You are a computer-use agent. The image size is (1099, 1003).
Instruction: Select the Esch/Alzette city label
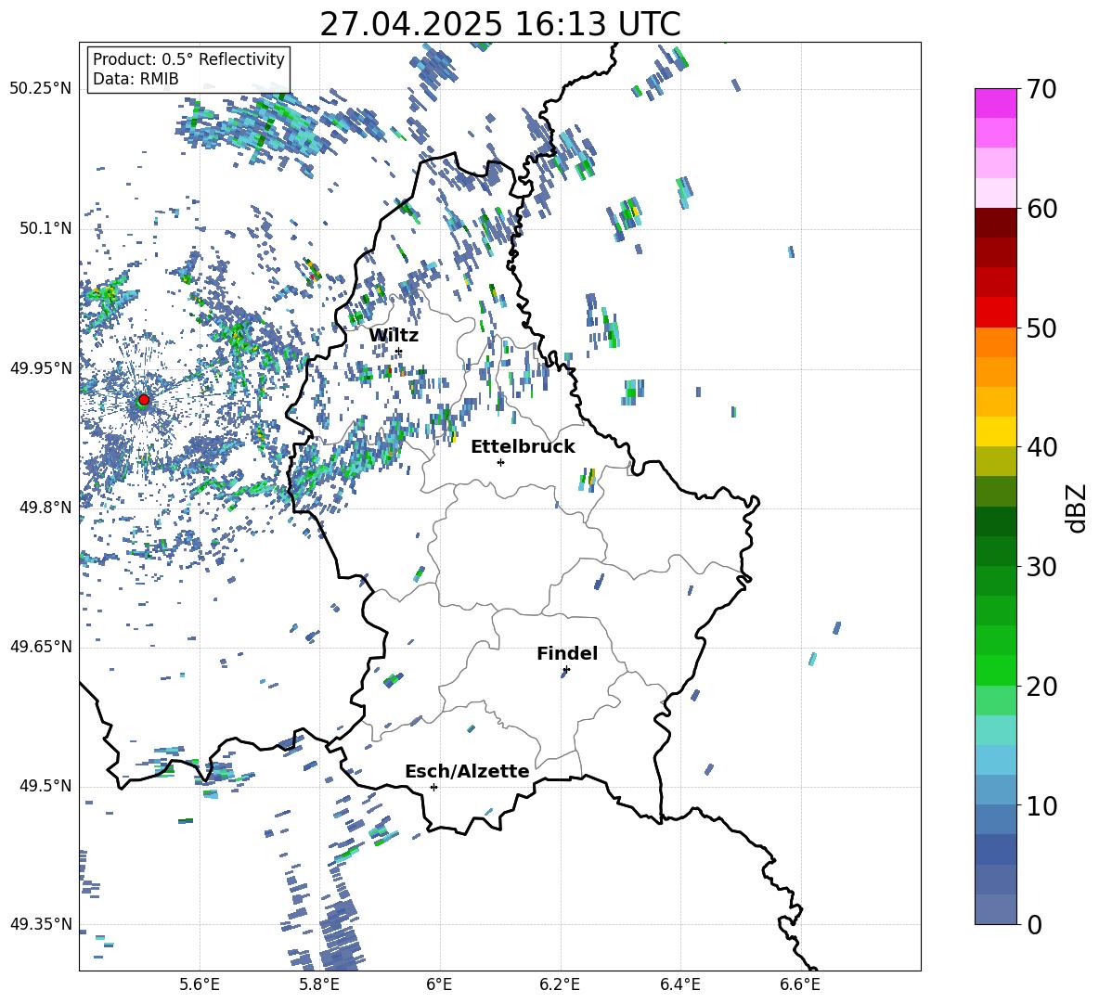(467, 771)
